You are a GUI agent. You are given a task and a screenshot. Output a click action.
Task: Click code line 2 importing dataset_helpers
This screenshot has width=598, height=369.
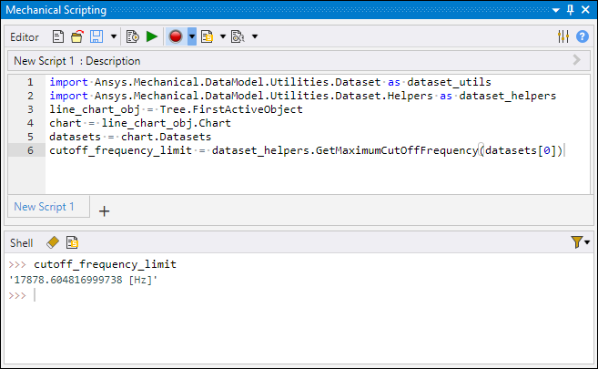[302, 96]
